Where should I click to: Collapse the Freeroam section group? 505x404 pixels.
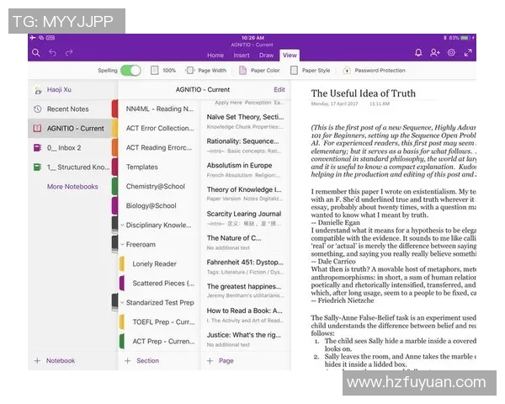(123, 245)
